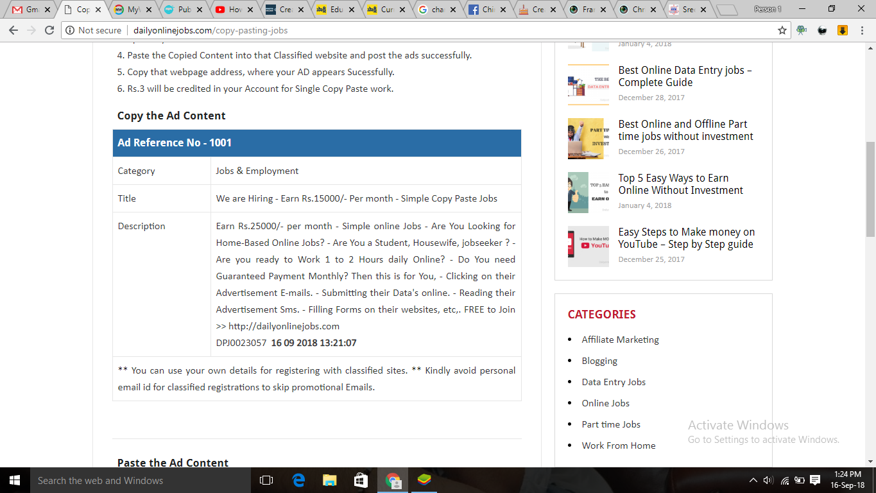The image size is (876, 493).
Task: Open the Windows Store taskbar icon
Action: tap(361, 480)
